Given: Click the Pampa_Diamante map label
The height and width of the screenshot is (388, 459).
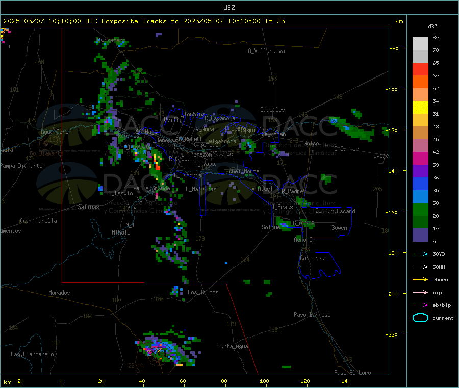Looking at the screenshot, I should 21,166.
